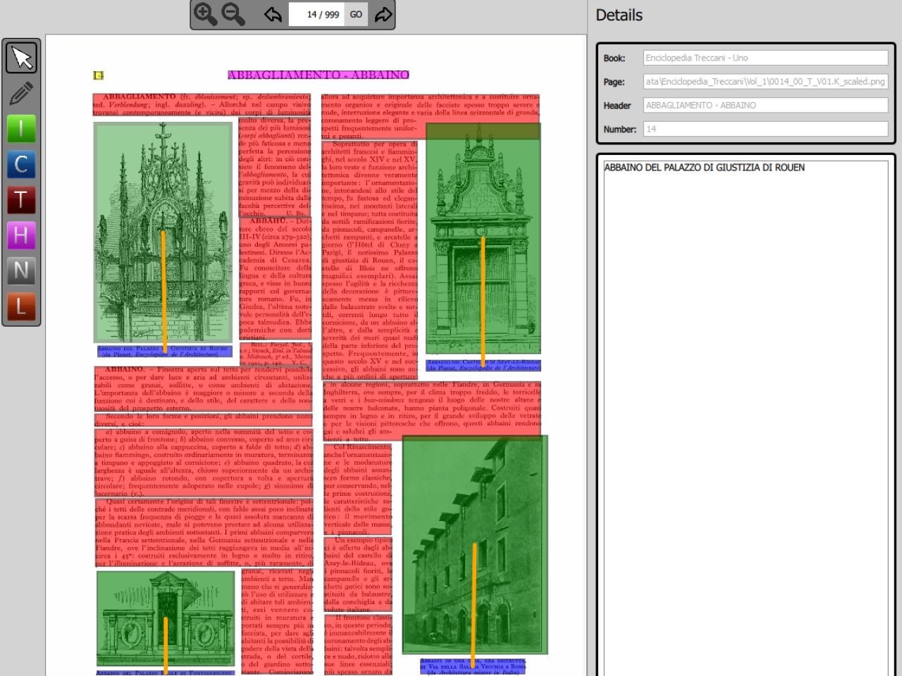Viewport: 902px width, 676px height.
Task: Select the red text block starting 'ABBAHU'
Action: [275, 279]
